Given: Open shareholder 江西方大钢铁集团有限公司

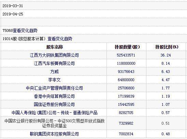Looking at the screenshot, I should point(54,55).
